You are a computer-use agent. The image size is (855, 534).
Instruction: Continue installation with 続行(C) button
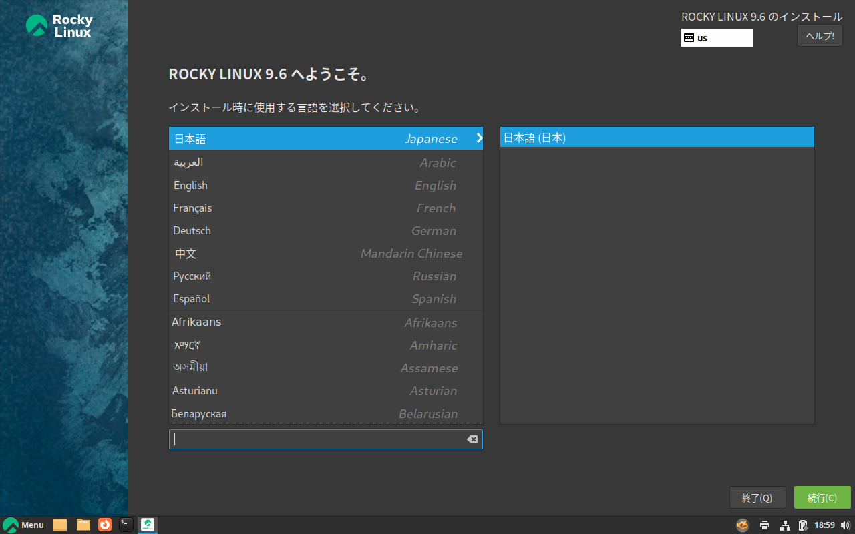(822, 498)
